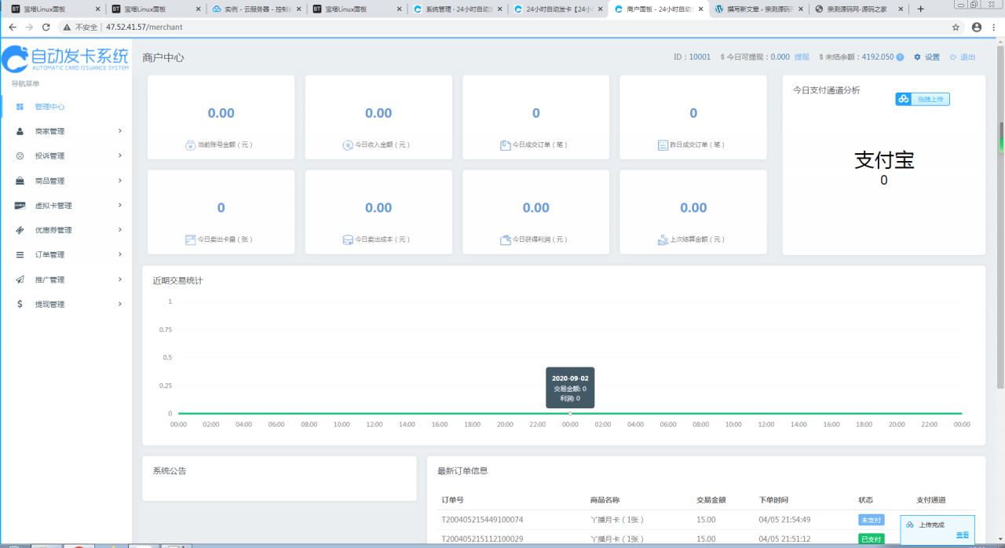Click 查看 in the upload complete popup
This screenshot has width=1005, height=548.
[962, 535]
